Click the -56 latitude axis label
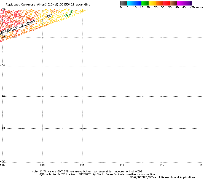204x179 pixels. [x=2, y=96]
